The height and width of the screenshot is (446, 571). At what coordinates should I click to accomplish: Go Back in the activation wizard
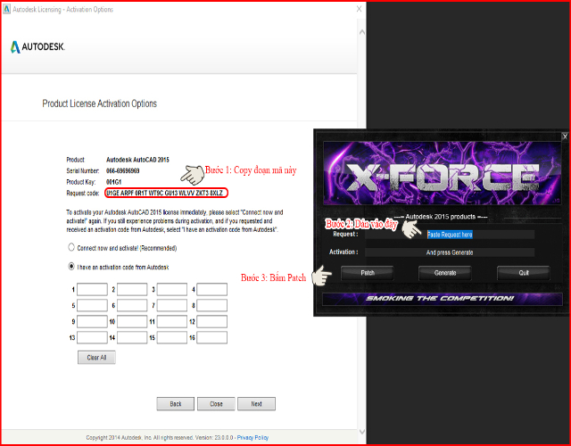tap(176, 404)
